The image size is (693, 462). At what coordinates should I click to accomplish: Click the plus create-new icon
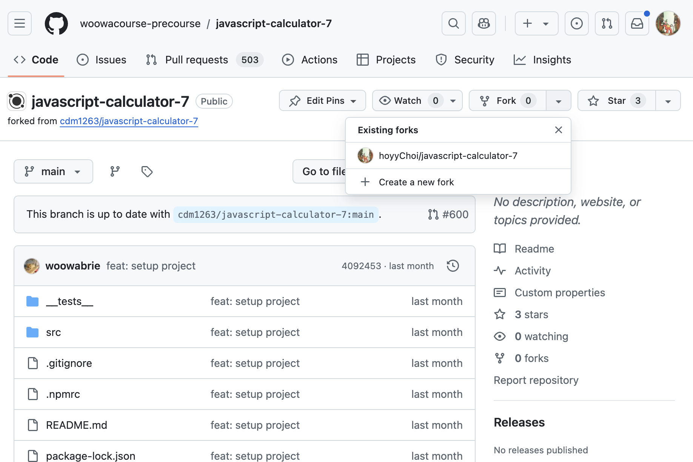[x=527, y=23]
